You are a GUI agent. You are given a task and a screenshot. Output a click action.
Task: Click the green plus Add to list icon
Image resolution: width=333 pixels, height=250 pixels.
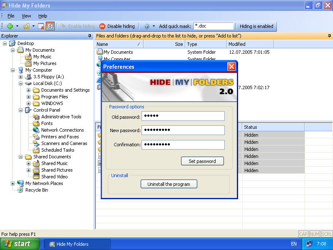(x=10, y=26)
